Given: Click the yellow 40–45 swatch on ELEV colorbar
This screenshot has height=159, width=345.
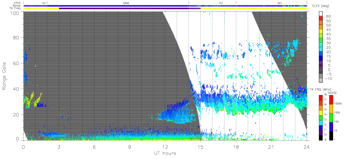Looking at the screenshot, I should (321, 32).
